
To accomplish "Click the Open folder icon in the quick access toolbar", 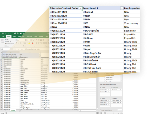I will 21,33.
